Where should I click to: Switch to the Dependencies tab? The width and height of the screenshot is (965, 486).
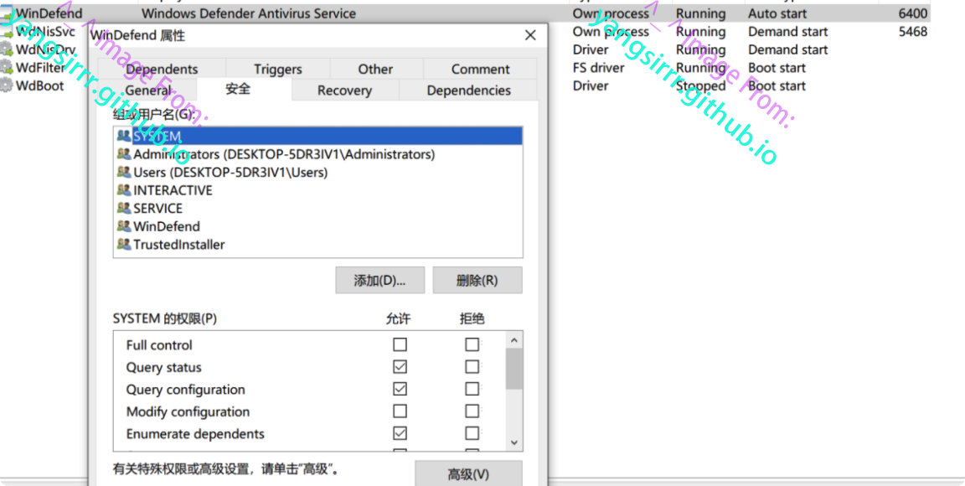[x=468, y=90]
